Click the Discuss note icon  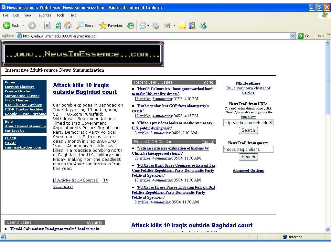pos(182,26)
